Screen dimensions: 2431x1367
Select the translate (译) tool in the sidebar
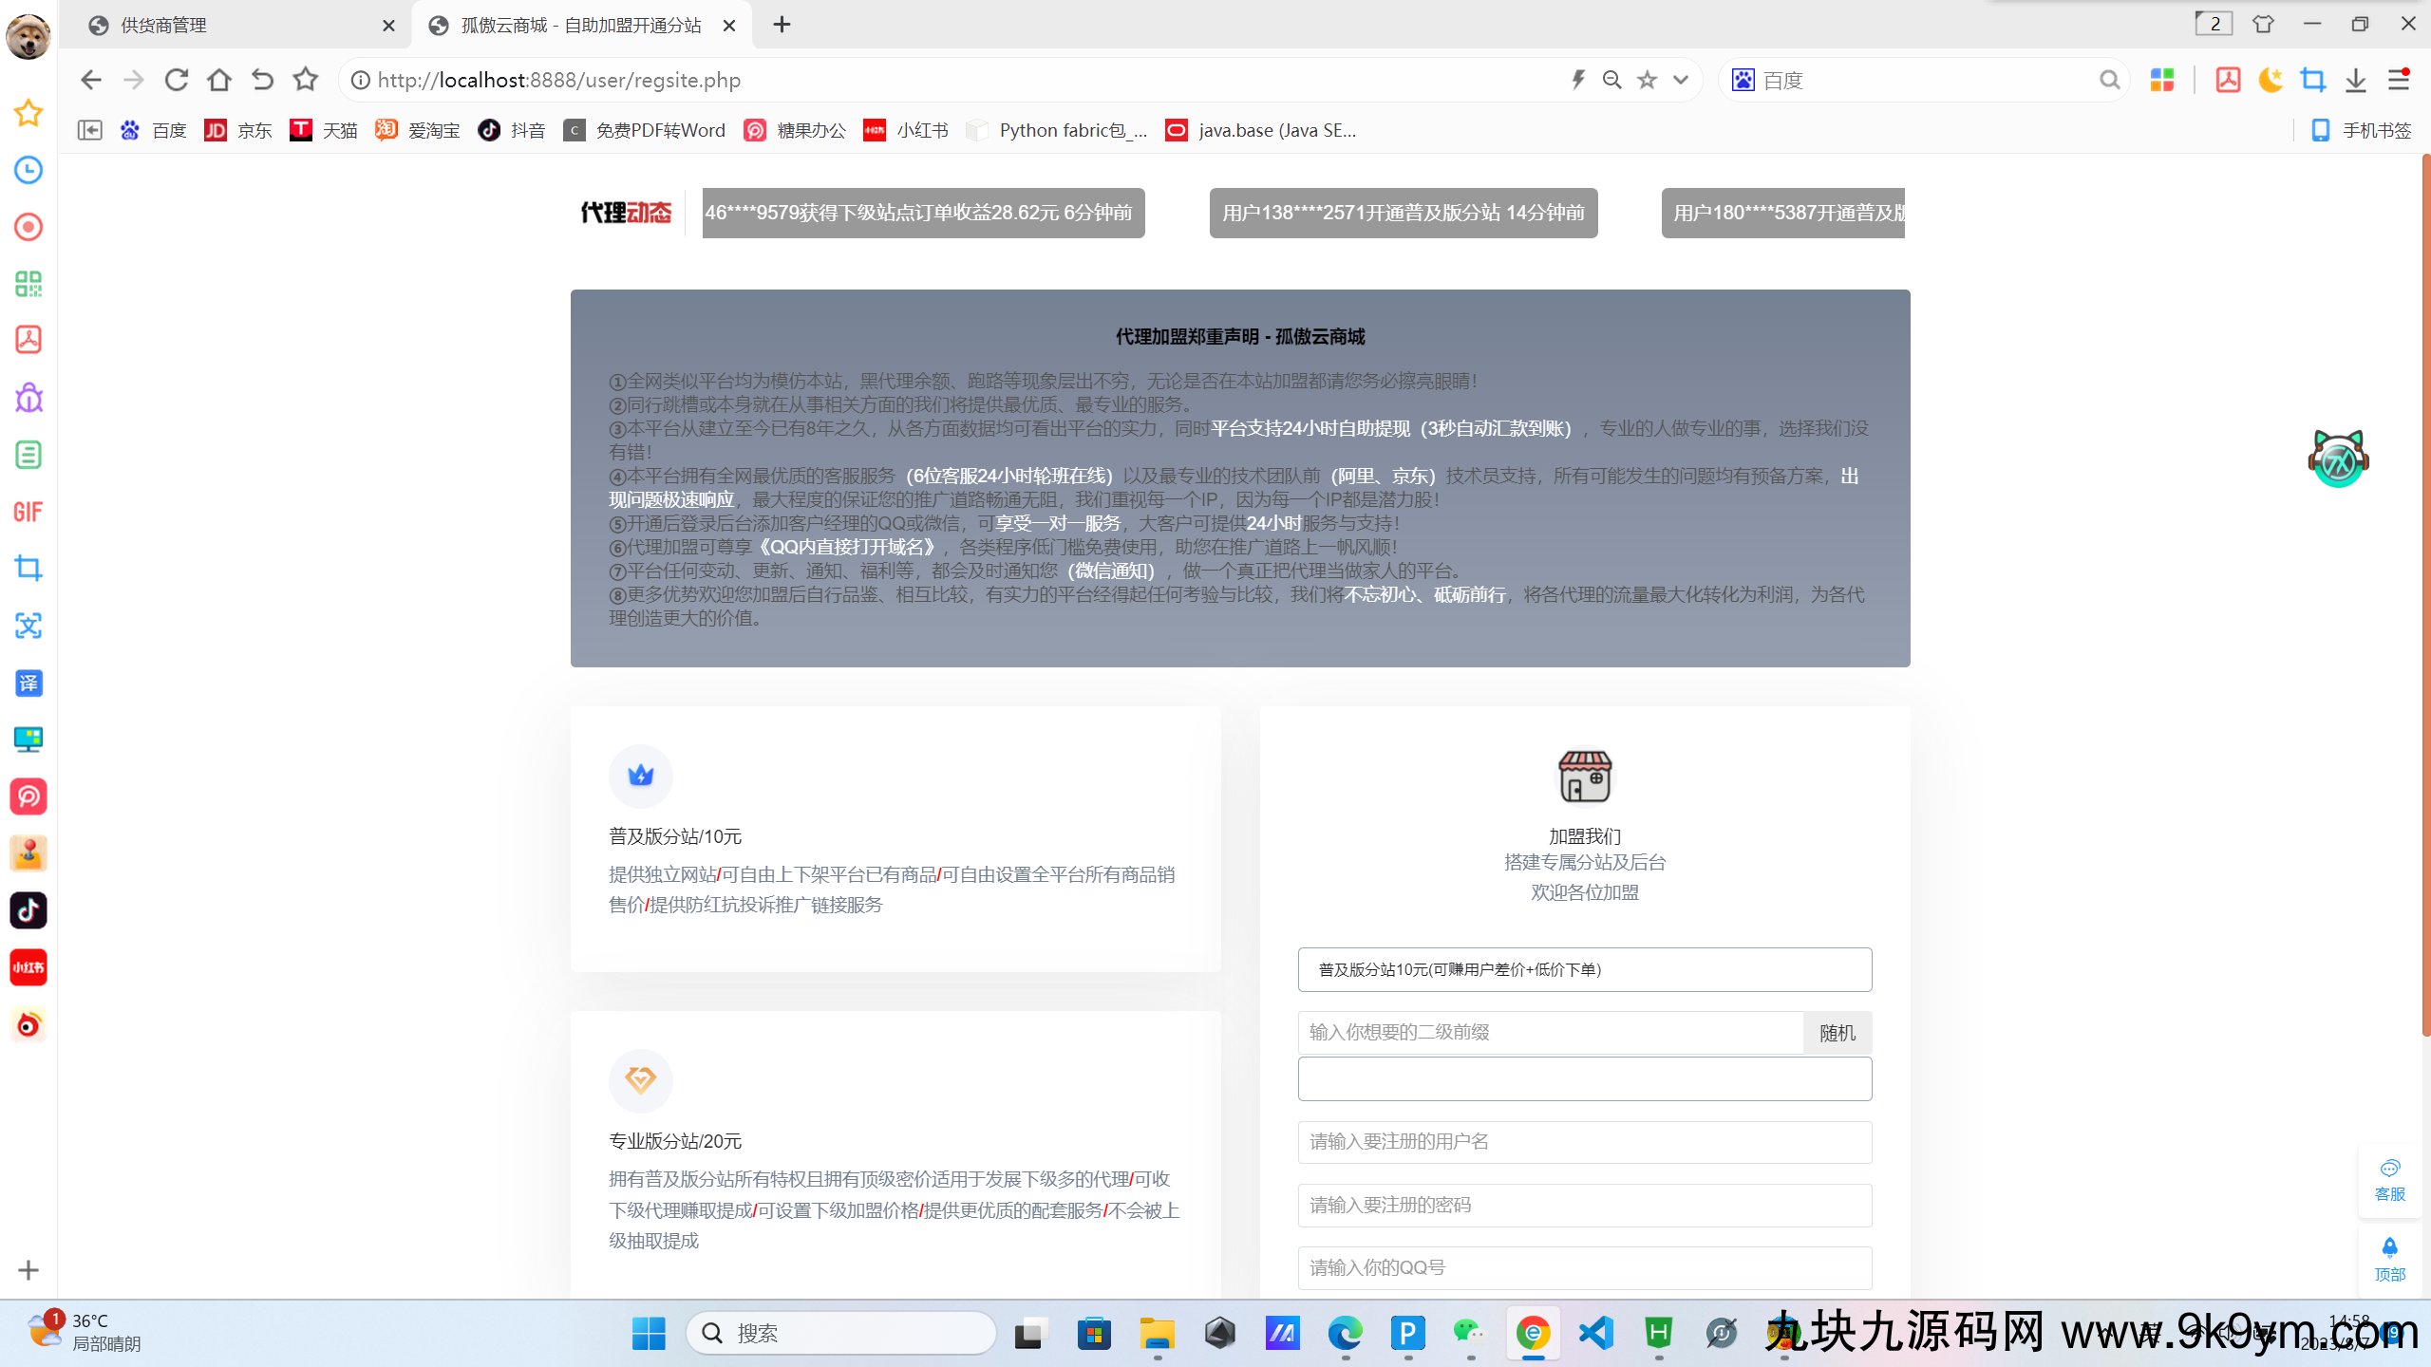[28, 683]
